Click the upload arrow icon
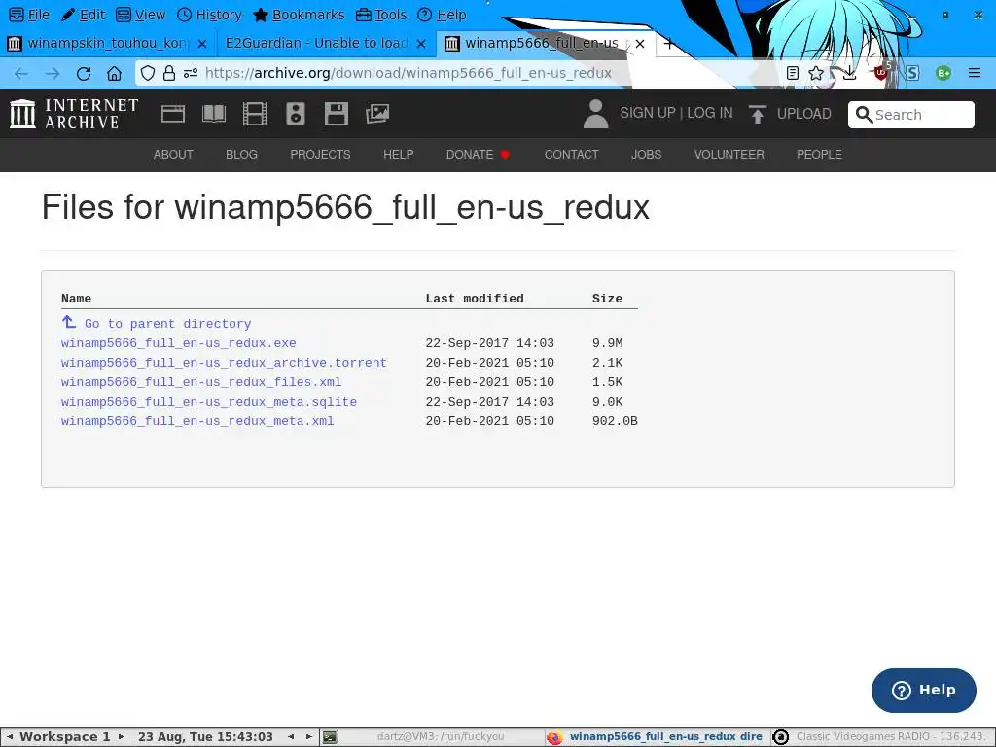The width and height of the screenshot is (996, 747). (x=757, y=114)
